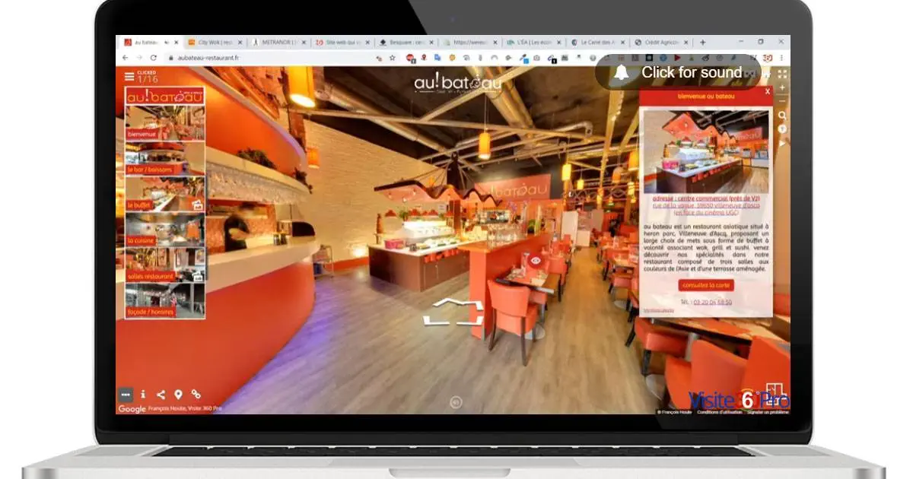This screenshot has width=913, height=479.
Task: Select the le buffet scene thumbnail
Action: [165, 194]
